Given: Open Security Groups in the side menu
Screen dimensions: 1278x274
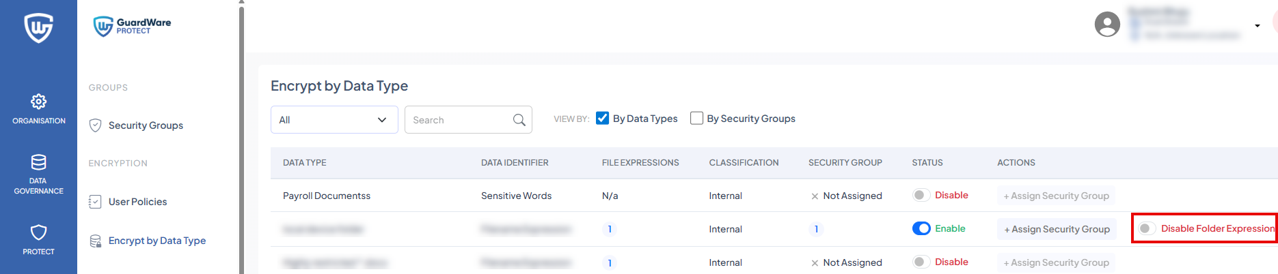Looking at the screenshot, I should (x=145, y=125).
